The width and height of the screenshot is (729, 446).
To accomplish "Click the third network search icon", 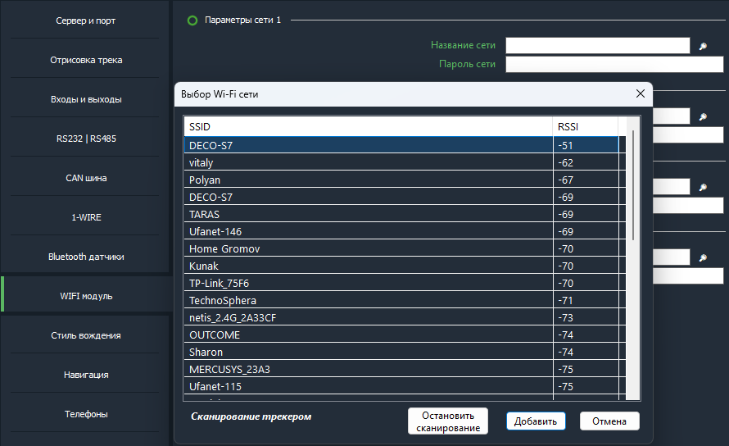I will pyautogui.click(x=703, y=187).
